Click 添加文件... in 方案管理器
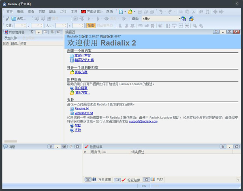Image resolution: width=243 pixels, height=191 pixels. (x=12, y=38)
